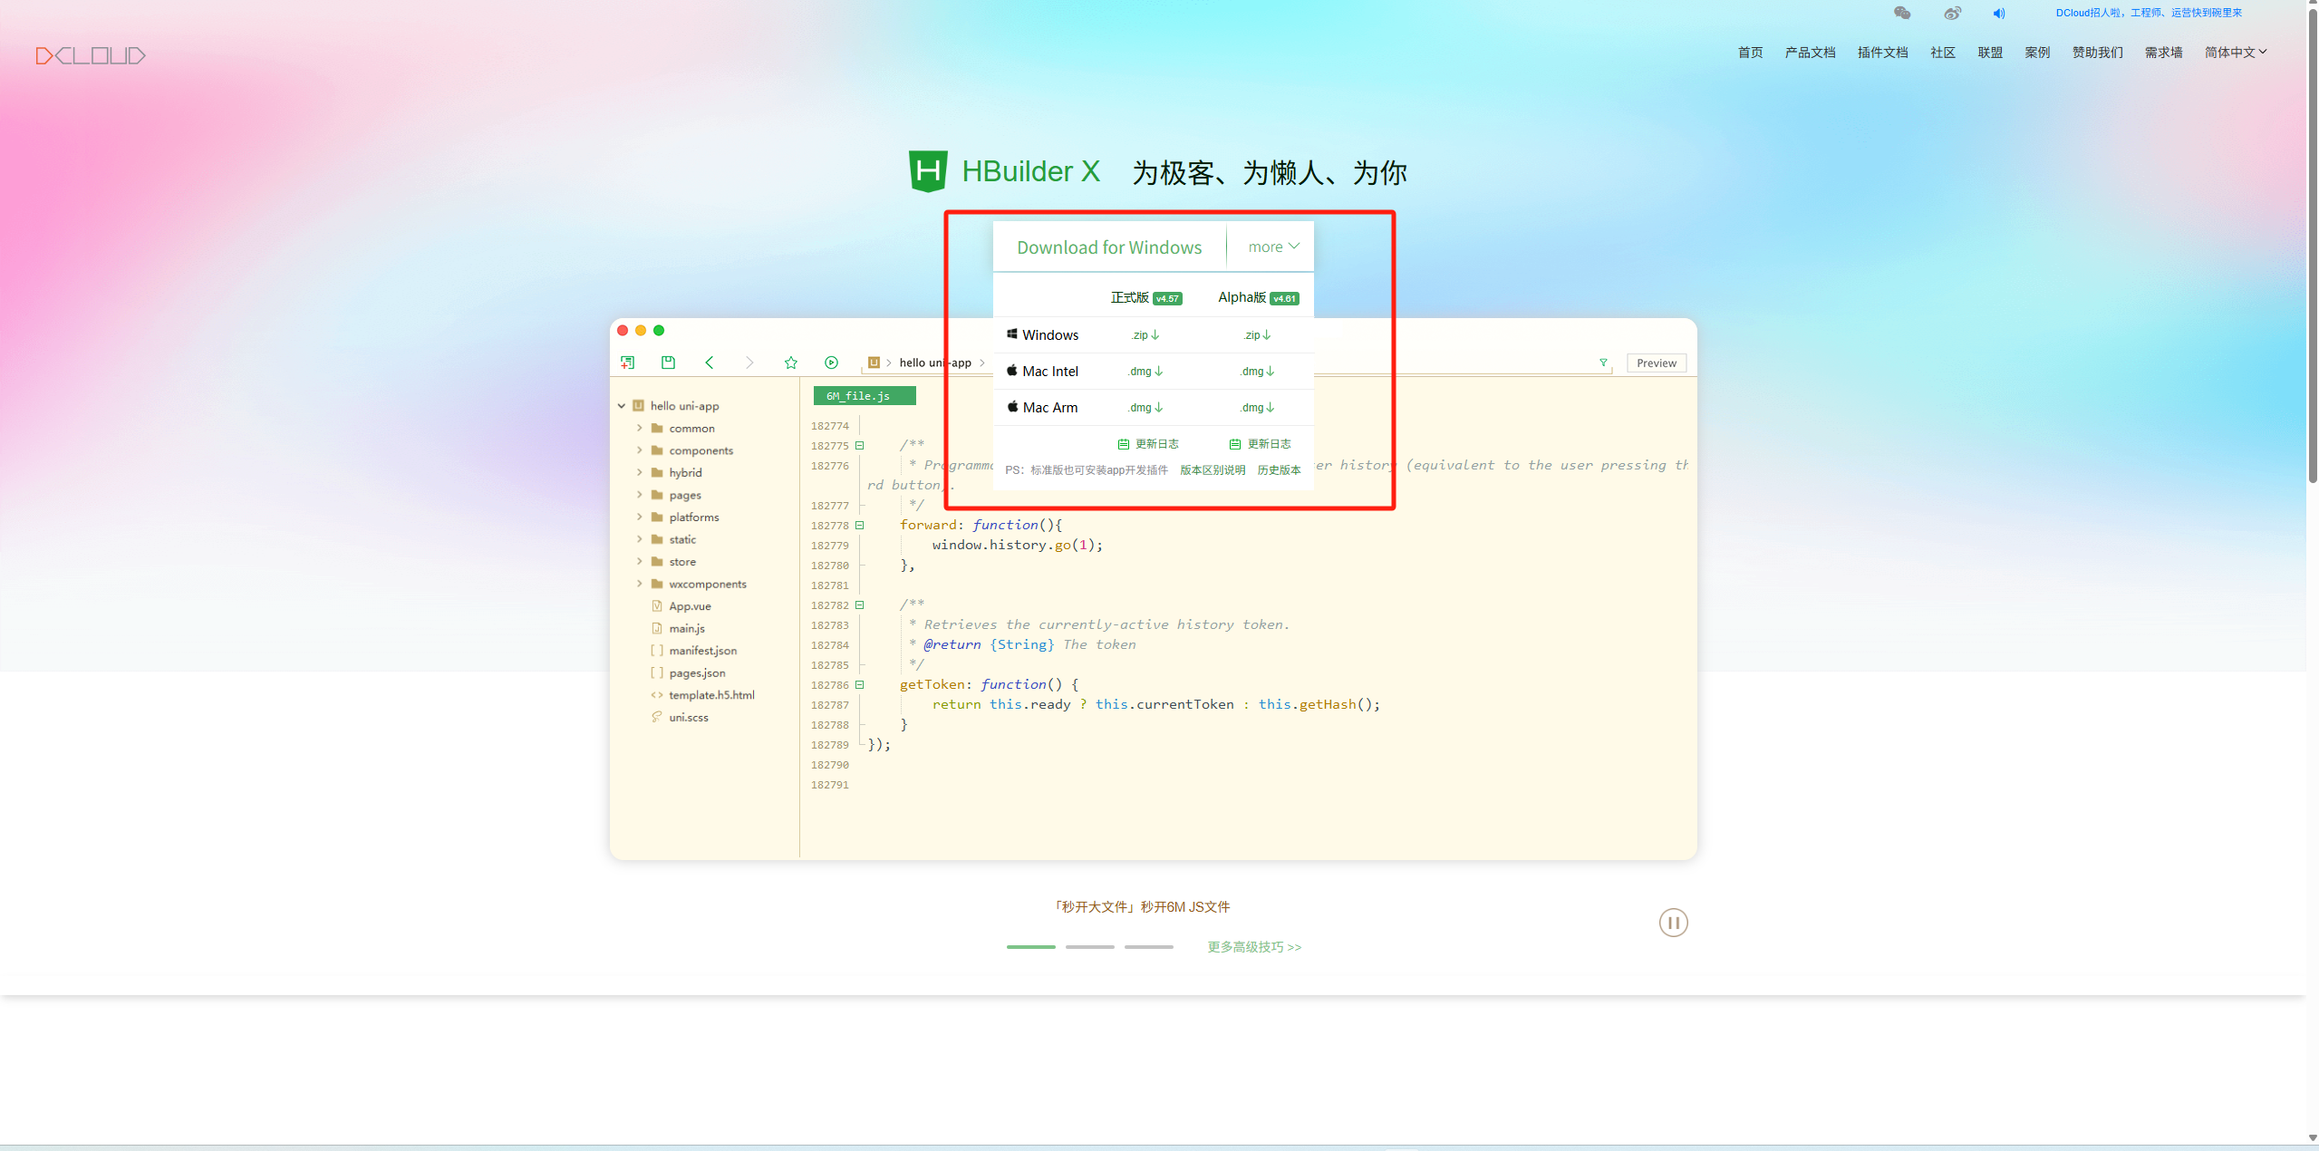Viewport: 2319px width, 1151px height.
Task: Open 案例 navigation item
Action: point(2037,53)
